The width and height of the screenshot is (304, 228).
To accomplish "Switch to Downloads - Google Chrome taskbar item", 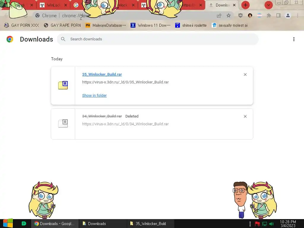I will pos(55,224).
